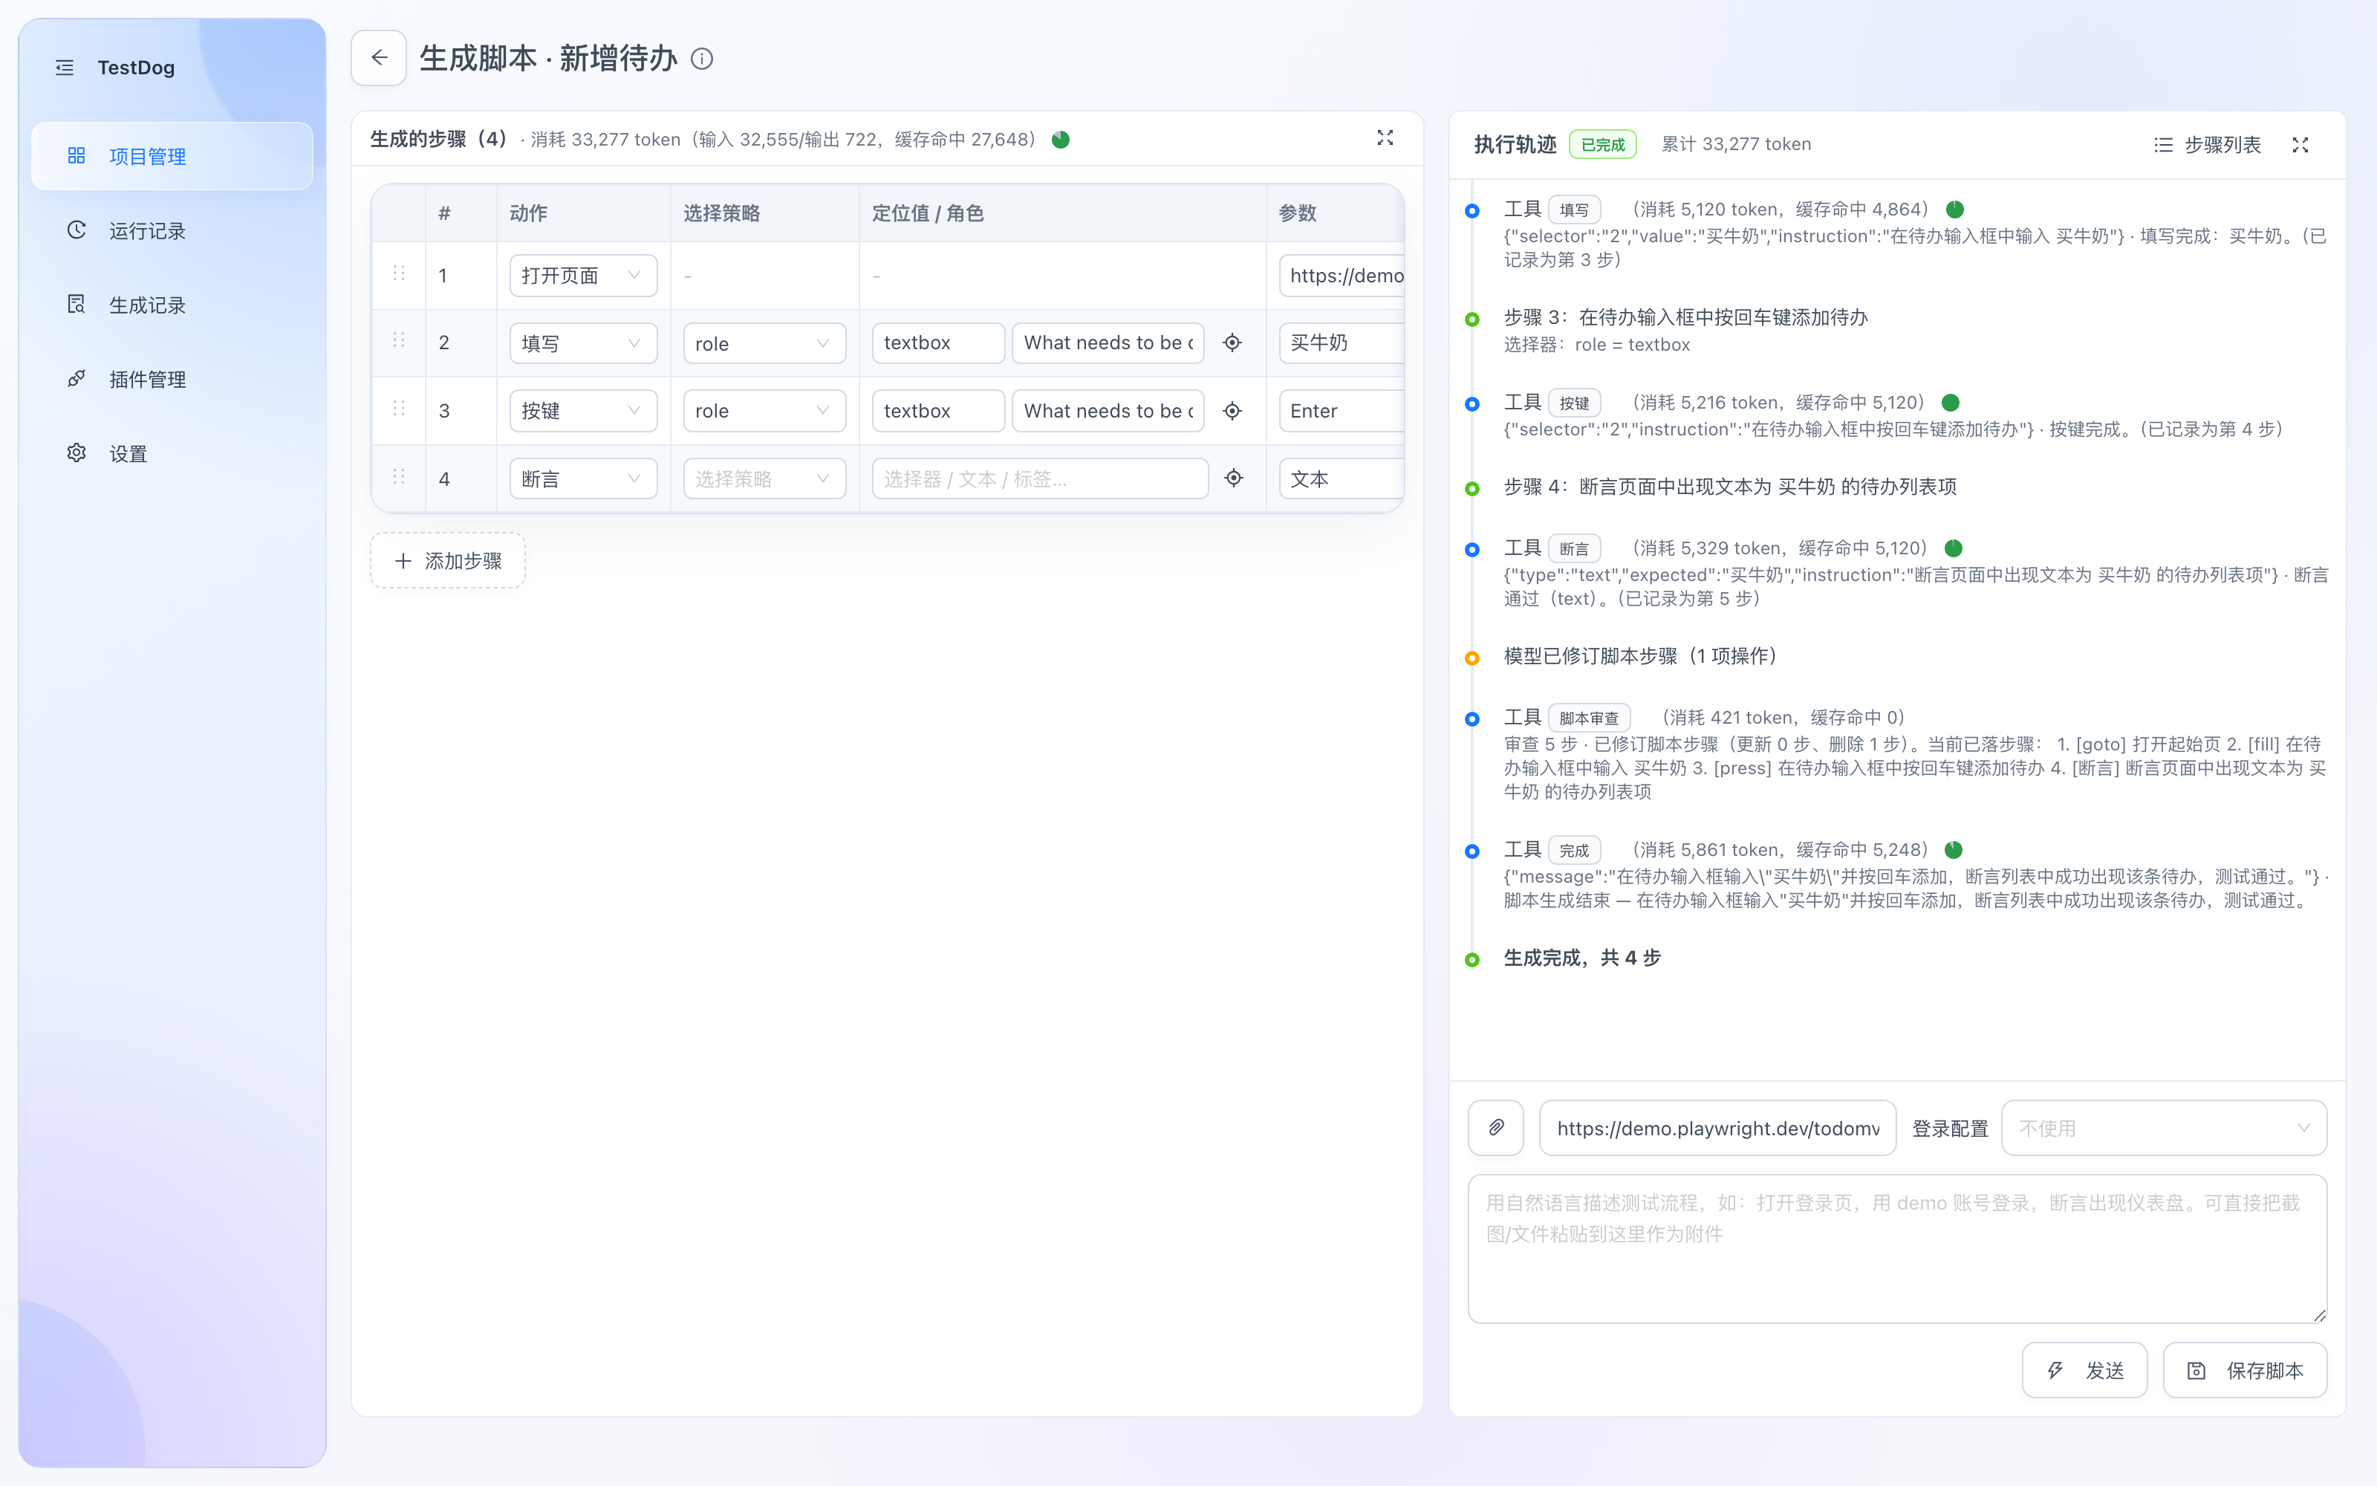Edit textbox role field in step 3
The height and width of the screenshot is (1486, 2377).
(x=938, y=411)
